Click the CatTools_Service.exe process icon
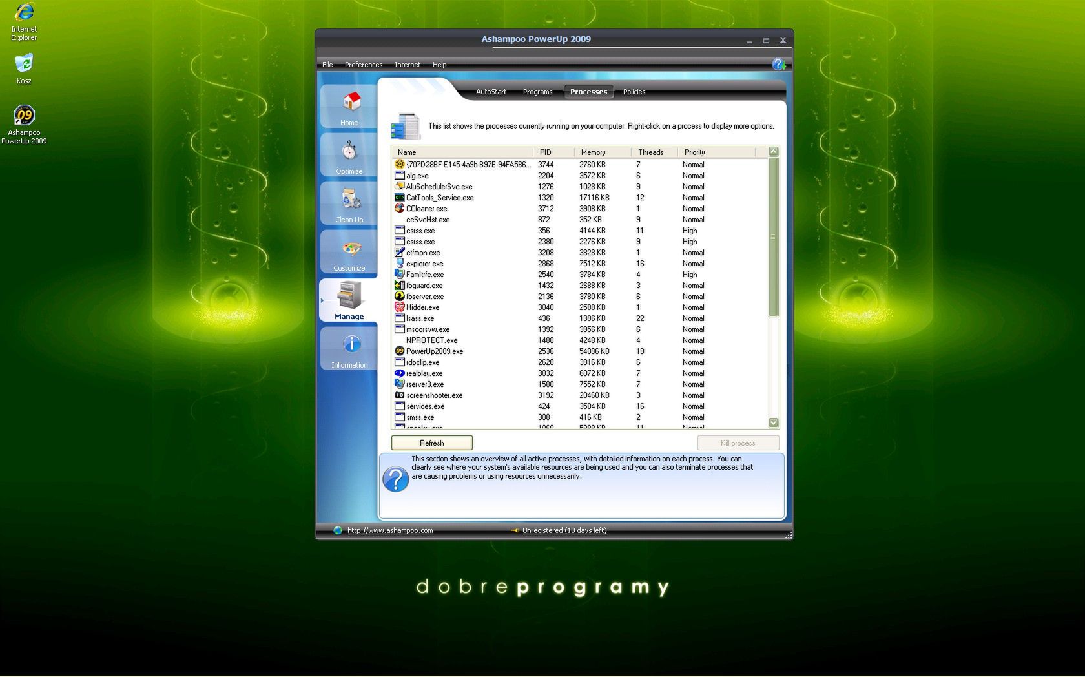 pos(400,197)
